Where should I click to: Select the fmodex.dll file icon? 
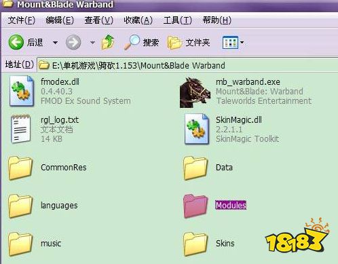22,91
